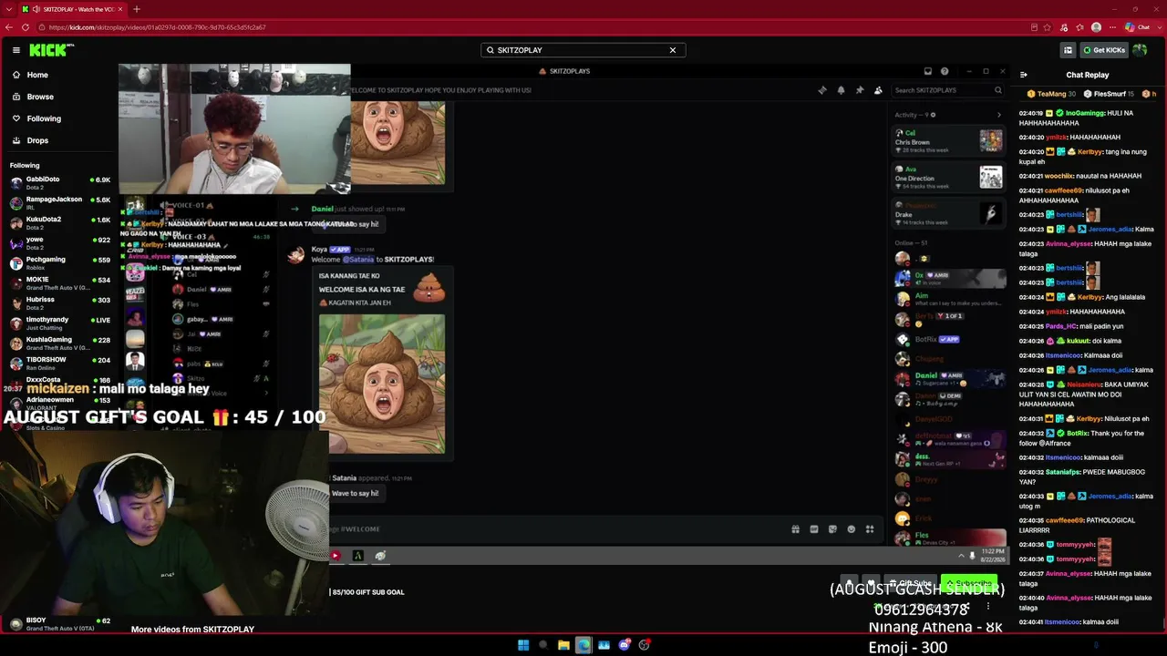1167x656 pixels.
Task: Open Windows taskbar search
Action: pyautogui.click(x=543, y=645)
